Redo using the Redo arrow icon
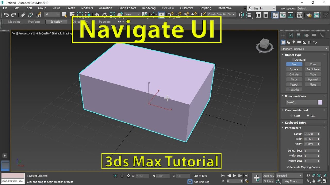 tap(14, 15)
